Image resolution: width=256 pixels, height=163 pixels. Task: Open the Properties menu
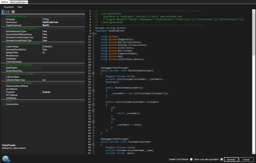tap(9, 7)
